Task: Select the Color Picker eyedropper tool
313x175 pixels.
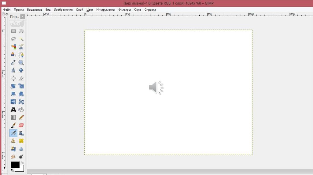Action: click(x=13, y=62)
